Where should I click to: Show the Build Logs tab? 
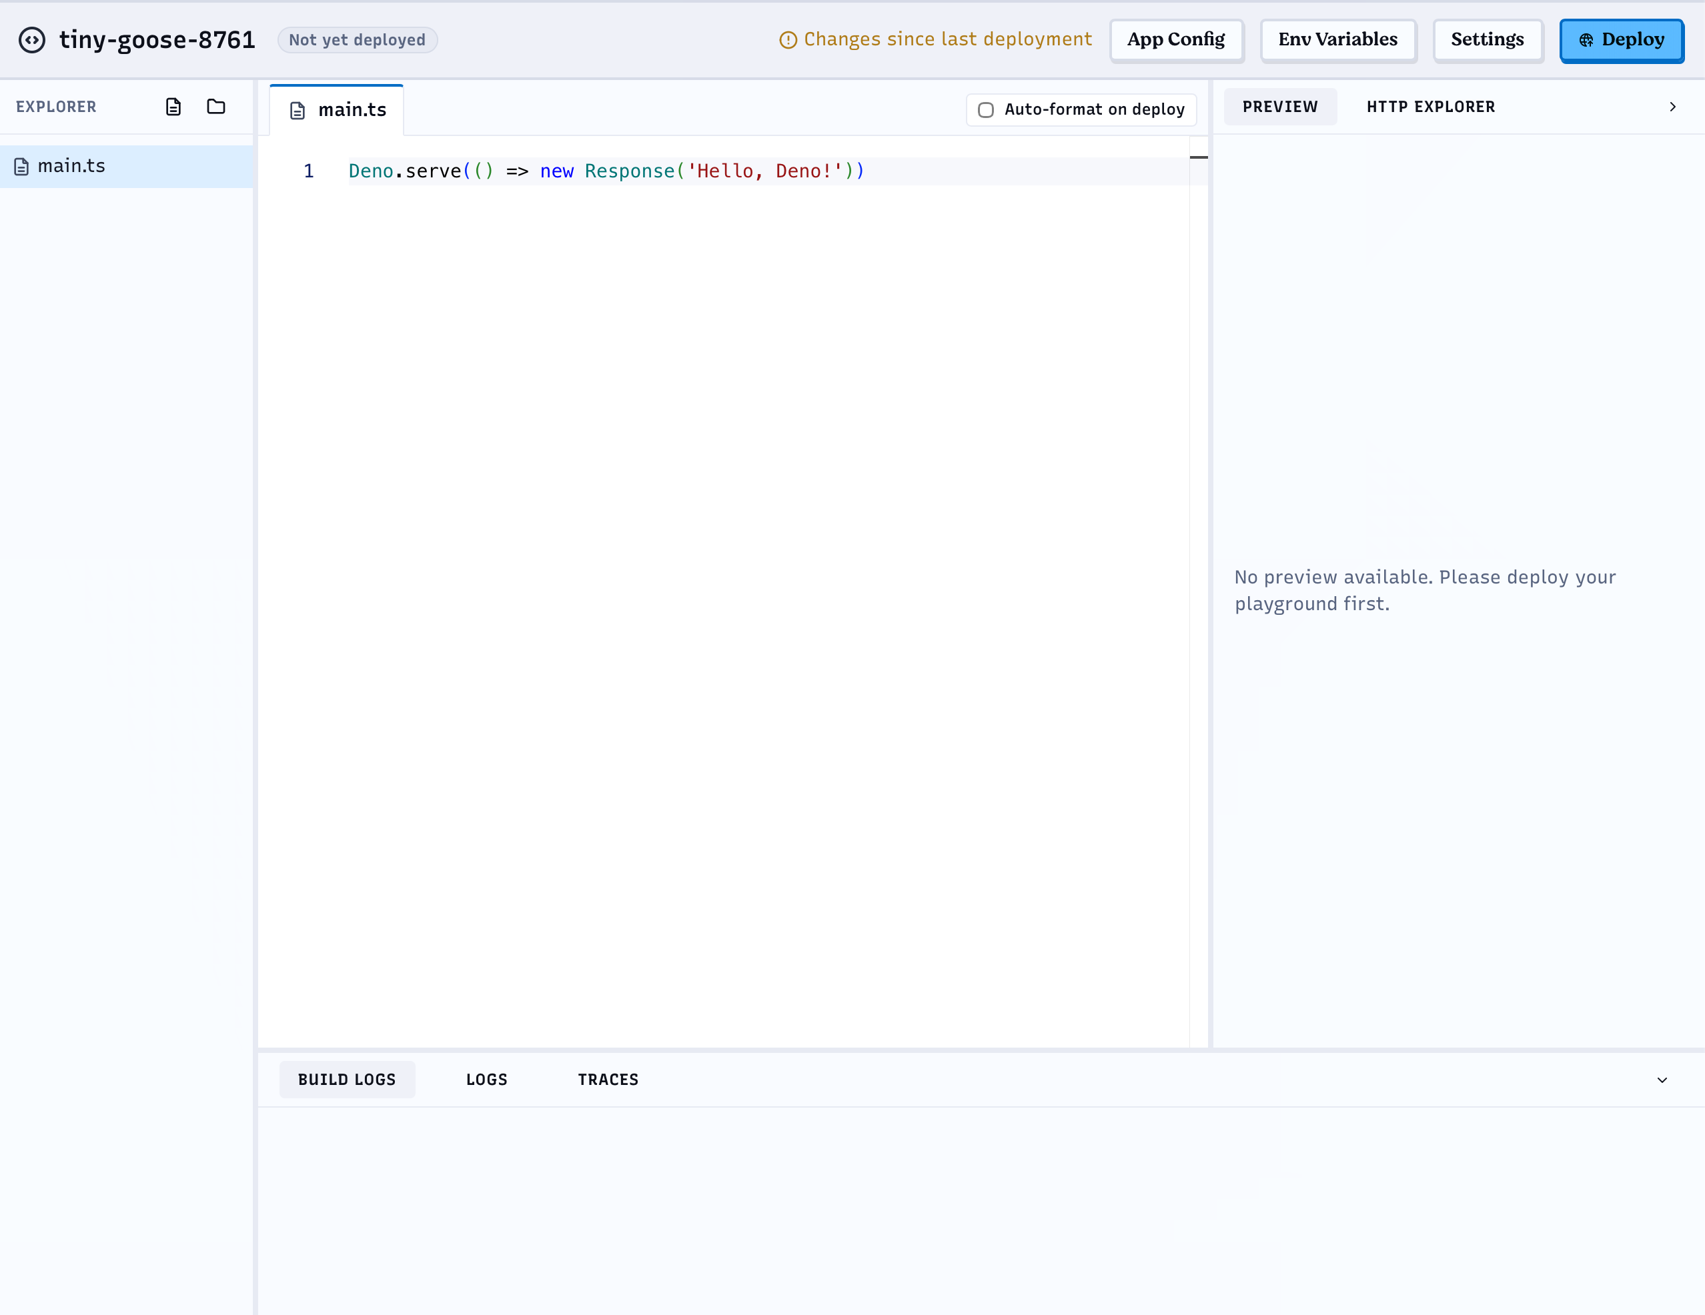tap(347, 1080)
